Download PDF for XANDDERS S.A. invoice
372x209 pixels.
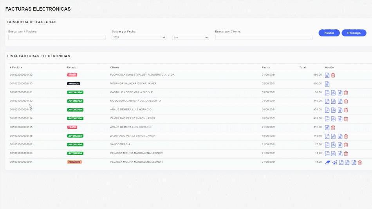coord(327,145)
